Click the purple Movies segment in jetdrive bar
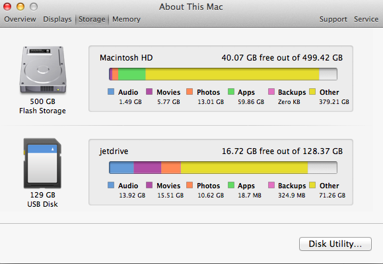The width and height of the screenshot is (383, 264). (x=147, y=168)
